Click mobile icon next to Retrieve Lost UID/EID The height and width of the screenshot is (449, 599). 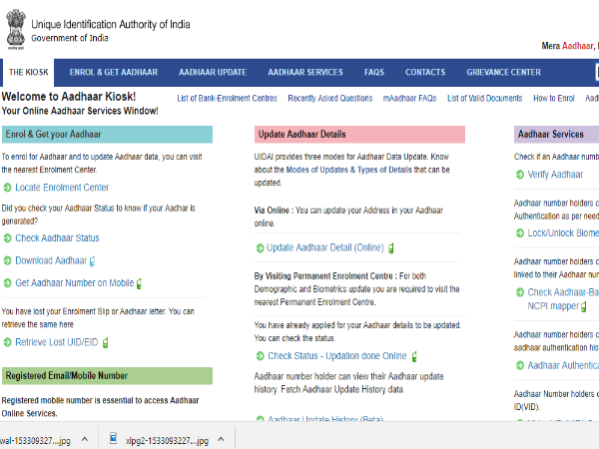(105, 342)
